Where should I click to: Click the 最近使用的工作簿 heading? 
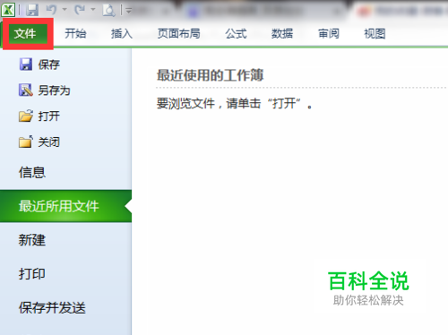(x=210, y=75)
